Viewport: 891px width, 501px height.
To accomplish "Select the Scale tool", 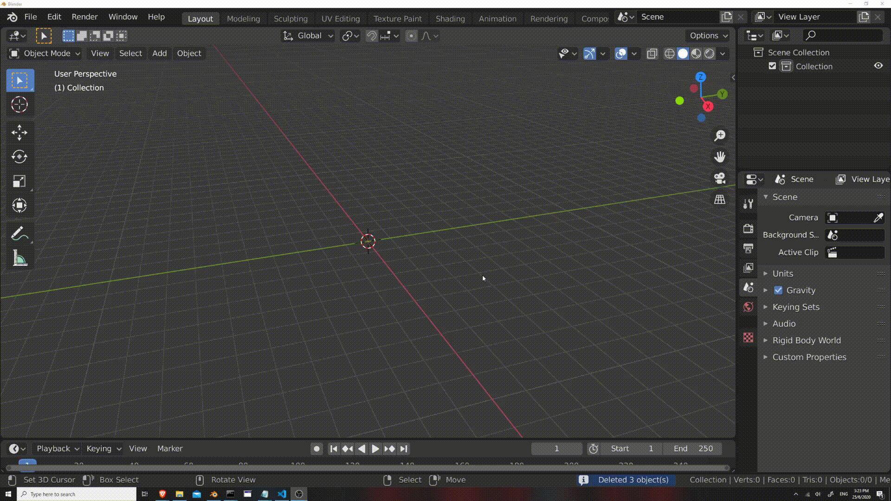I will click(19, 181).
